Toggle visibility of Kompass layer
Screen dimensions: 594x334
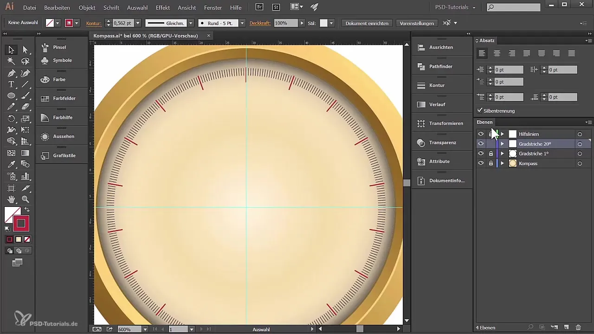pos(481,163)
